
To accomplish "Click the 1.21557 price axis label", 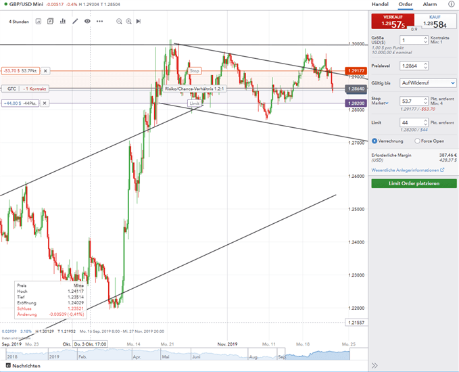I will point(356,323).
